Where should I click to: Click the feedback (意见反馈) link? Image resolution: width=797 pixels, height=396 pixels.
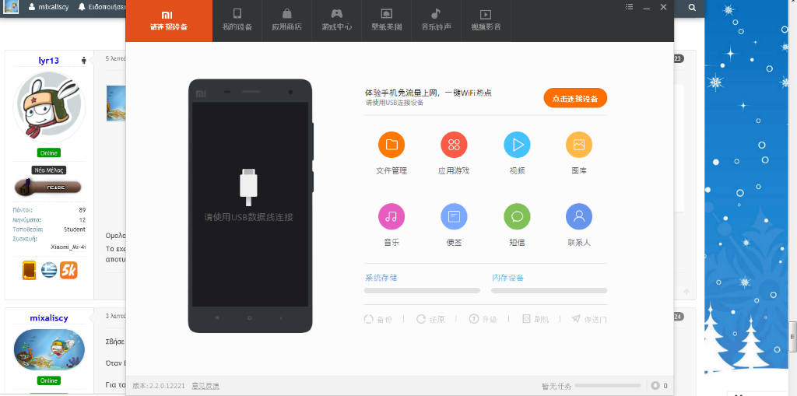[x=205, y=386]
